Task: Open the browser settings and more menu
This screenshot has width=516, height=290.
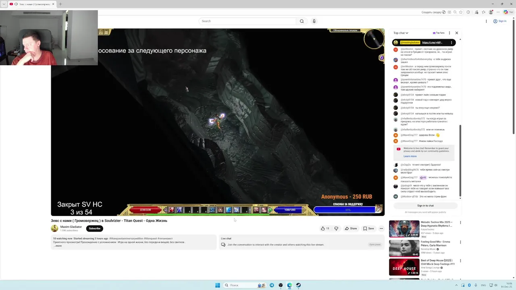Action: (x=498, y=12)
